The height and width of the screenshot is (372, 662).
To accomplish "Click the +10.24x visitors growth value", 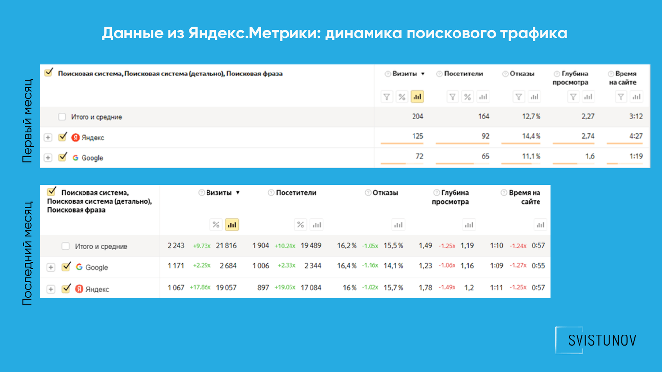I will [x=285, y=246].
